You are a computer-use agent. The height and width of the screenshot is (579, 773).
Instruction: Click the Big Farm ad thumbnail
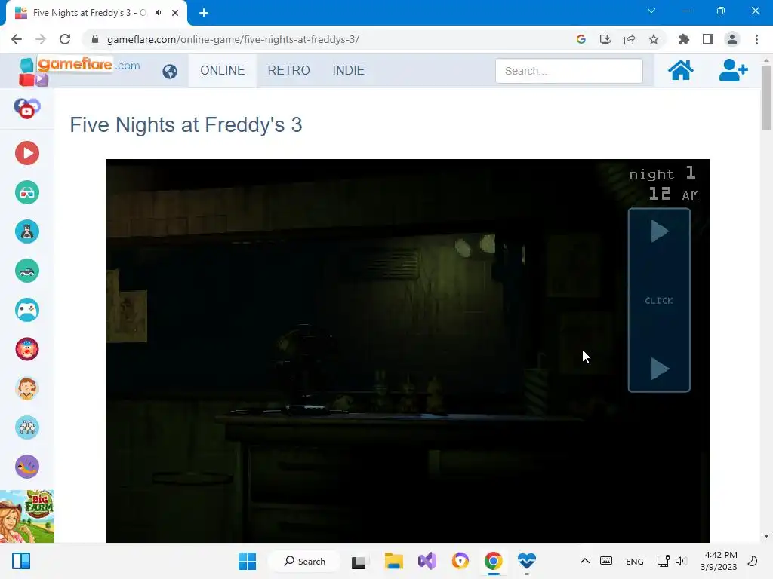click(x=27, y=516)
